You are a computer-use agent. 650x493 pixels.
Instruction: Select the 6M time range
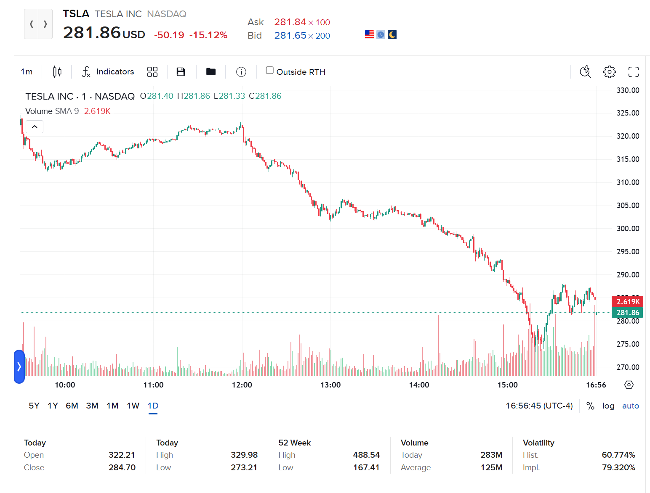(72, 406)
